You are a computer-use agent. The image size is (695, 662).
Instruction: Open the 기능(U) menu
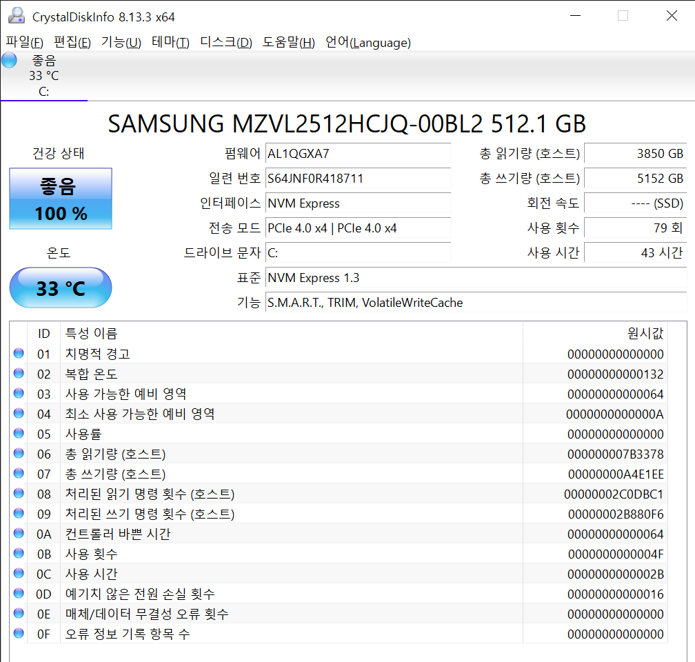121,42
